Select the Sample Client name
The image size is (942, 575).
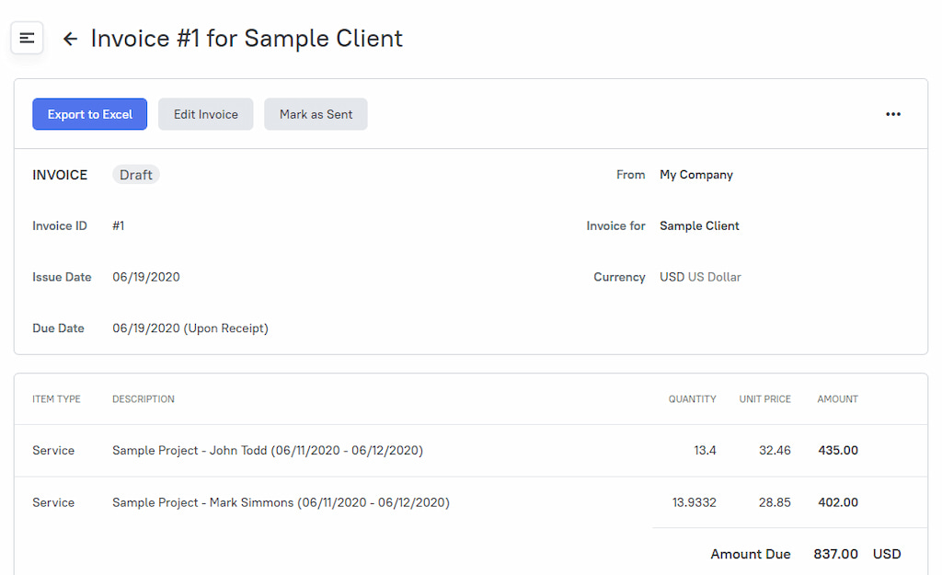coord(699,225)
